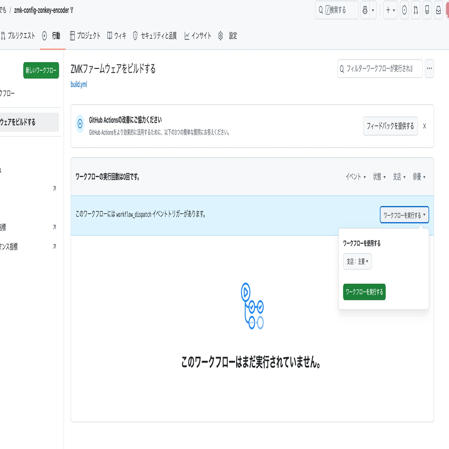Select the ウェアをビルドする workflow in sidebar

(29, 122)
